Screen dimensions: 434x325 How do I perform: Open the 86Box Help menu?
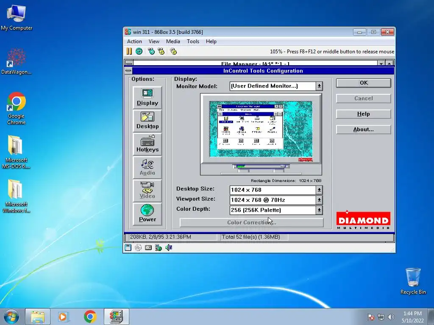click(x=211, y=41)
